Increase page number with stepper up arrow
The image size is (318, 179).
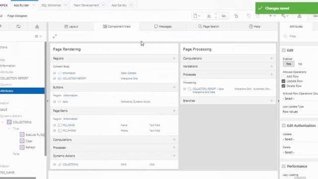click(x=216, y=14)
